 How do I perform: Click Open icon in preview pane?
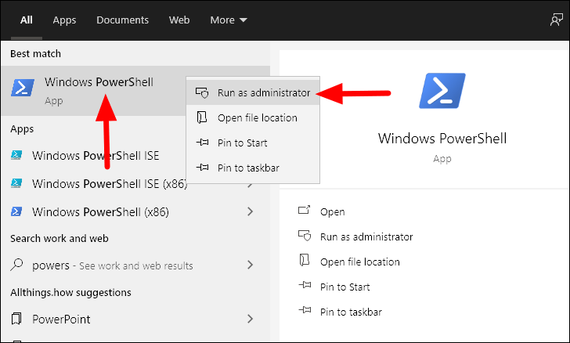coord(305,210)
